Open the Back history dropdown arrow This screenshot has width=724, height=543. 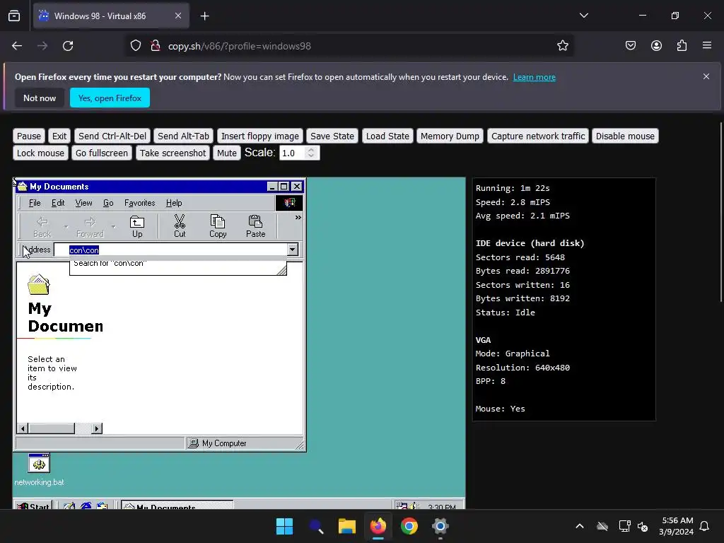click(66, 227)
